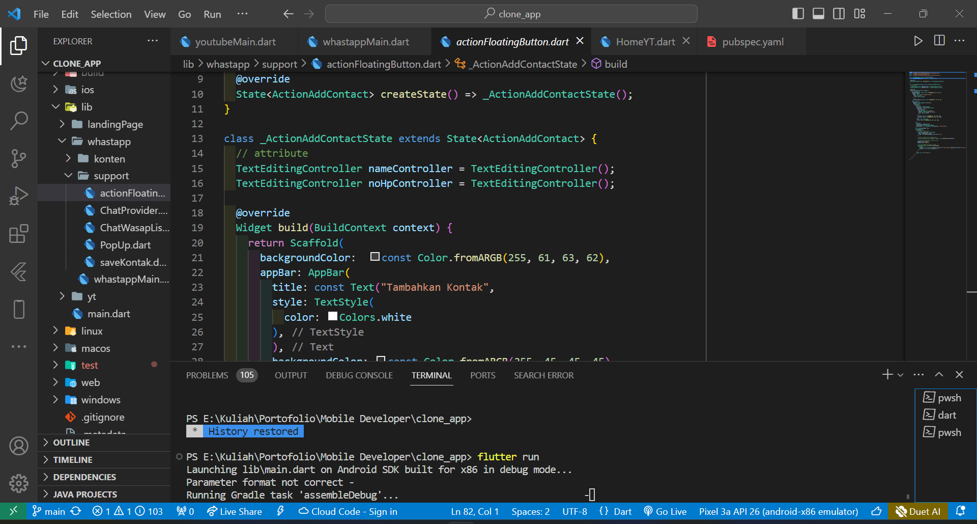Viewport: 977px width, 524px height.
Task: Expand the OUTLINE section
Action: (104, 443)
